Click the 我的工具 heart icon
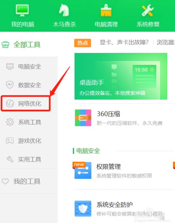The width and height of the screenshot is (175, 223). (5, 181)
